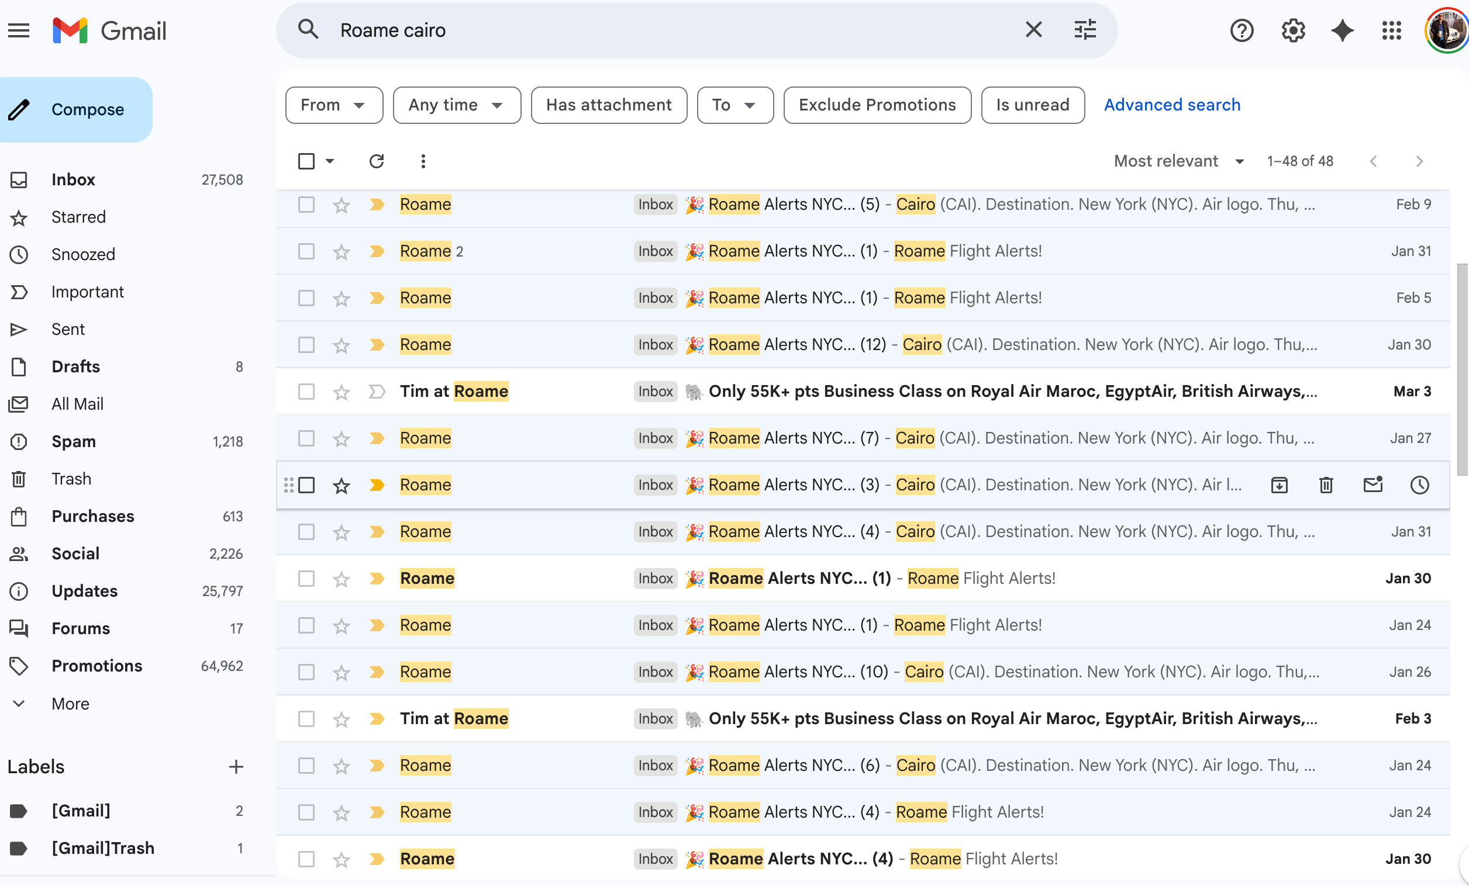The width and height of the screenshot is (1469, 886).
Task: Archive the hovered Roame Cairo email
Action: point(1280,484)
